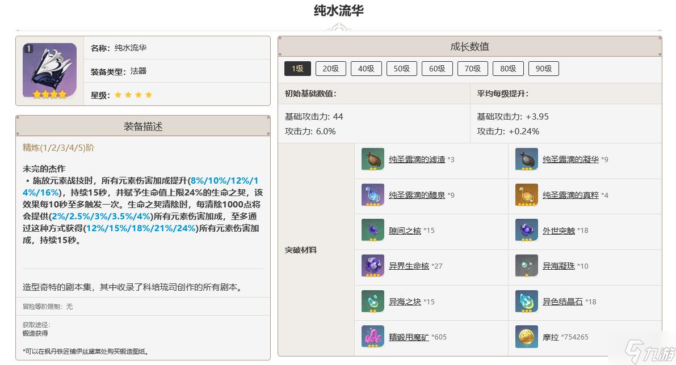Click the 精炼(1/2/3/4/5)阶 text
The height and width of the screenshot is (365, 676).
coord(58,147)
